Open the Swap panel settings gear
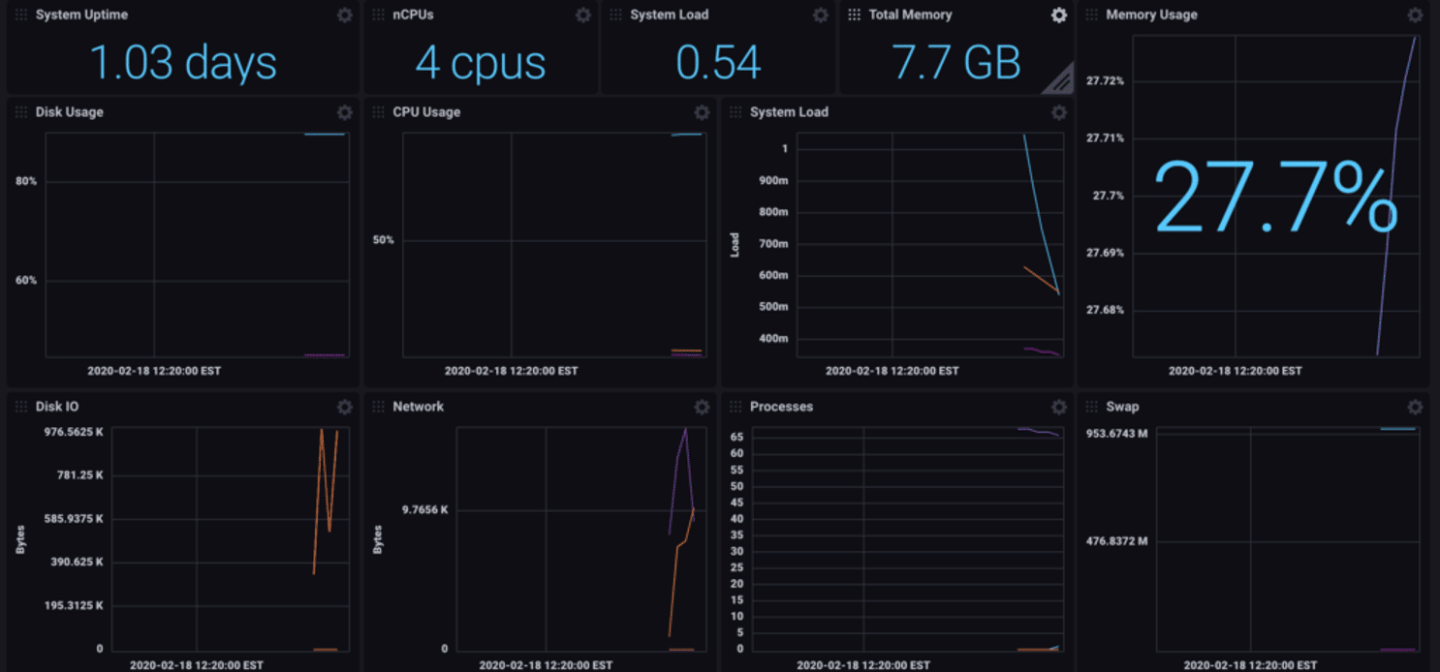Viewport: 1440px width, 672px height. (1414, 407)
